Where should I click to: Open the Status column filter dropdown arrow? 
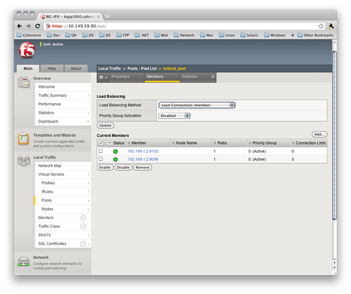coord(109,143)
